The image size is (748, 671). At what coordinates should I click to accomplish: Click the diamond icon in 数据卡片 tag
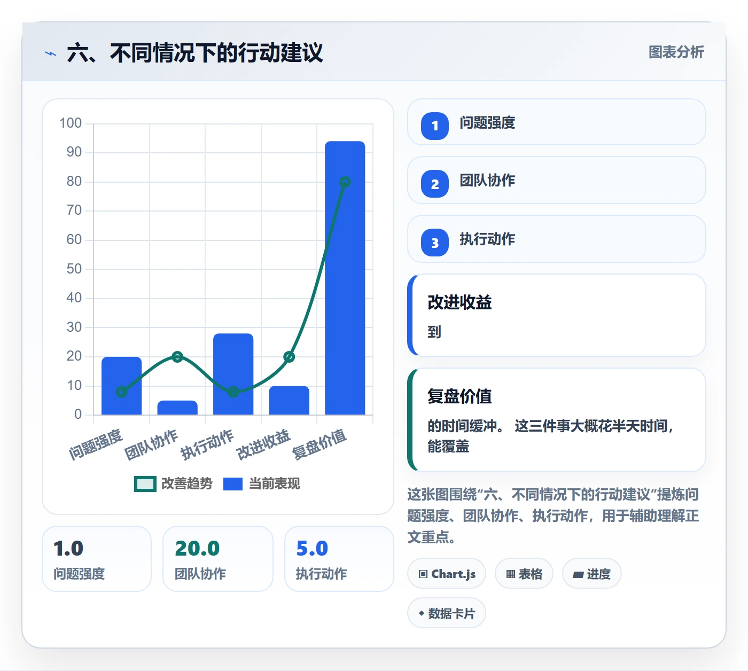coord(422,613)
